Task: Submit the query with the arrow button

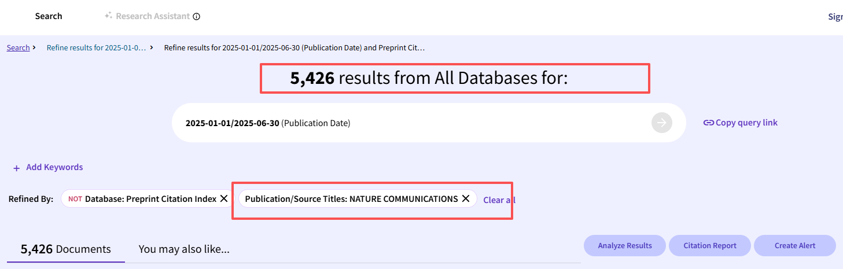Action: tap(662, 123)
